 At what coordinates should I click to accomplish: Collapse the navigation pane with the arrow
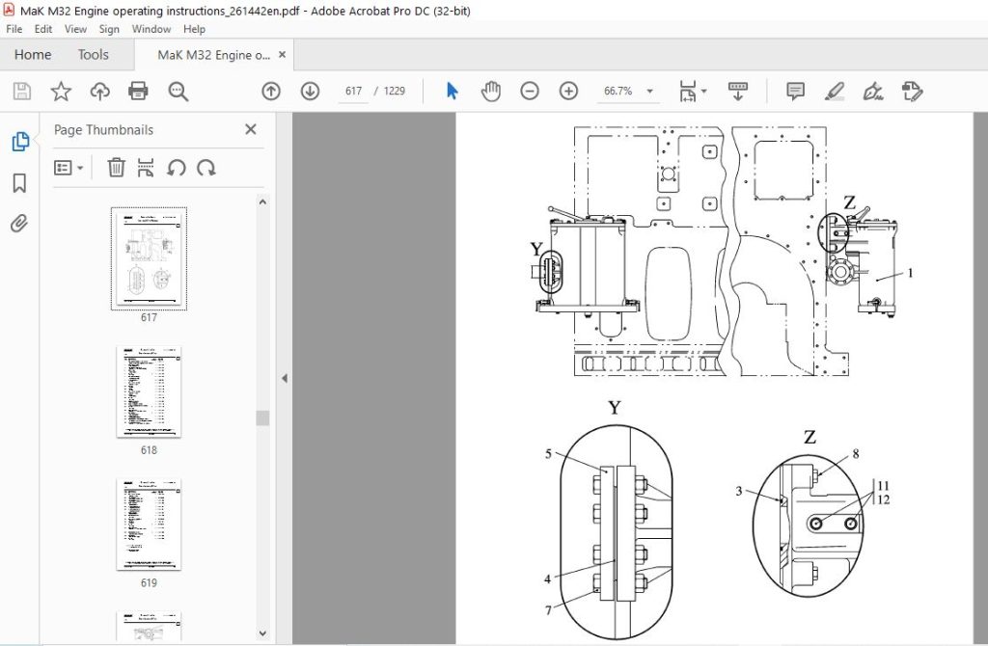[x=285, y=378]
